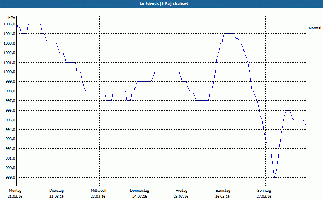Click the 'Sonntag' day label
This screenshot has width=323, height=201.
tap(264, 191)
